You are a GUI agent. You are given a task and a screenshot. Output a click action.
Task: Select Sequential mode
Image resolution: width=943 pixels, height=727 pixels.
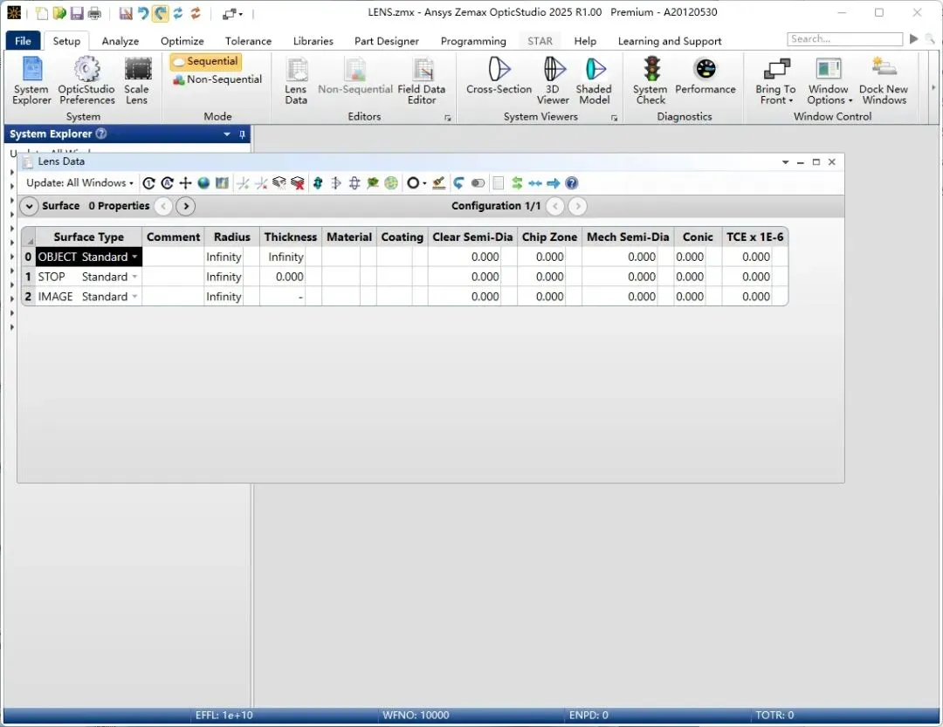click(x=206, y=61)
